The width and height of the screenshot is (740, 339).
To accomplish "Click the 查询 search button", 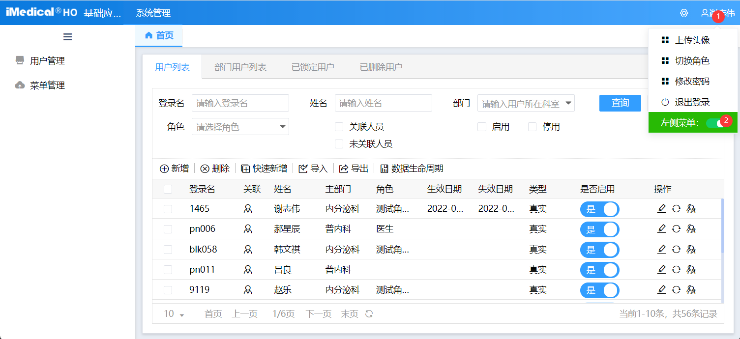I will pyautogui.click(x=620, y=103).
